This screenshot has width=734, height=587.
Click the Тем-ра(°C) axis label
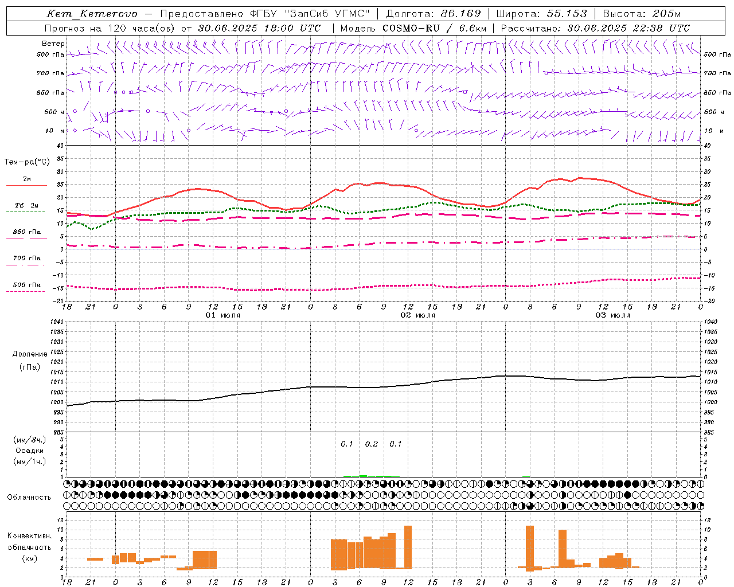pyautogui.click(x=27, y=162)
